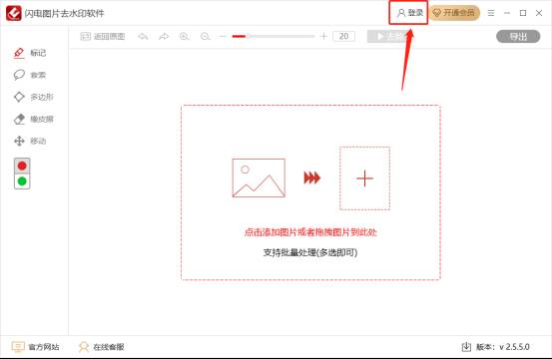Click the 导出 export button
The image size is (552, 359).
(x=518, y=36)
